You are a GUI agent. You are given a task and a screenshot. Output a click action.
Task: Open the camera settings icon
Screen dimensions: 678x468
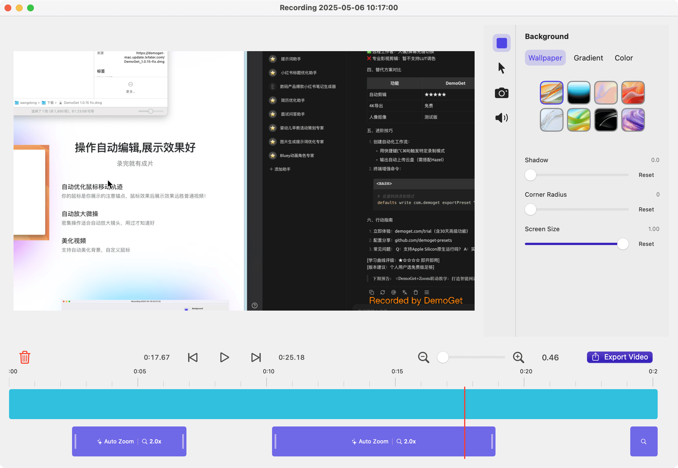pos(501,93)
